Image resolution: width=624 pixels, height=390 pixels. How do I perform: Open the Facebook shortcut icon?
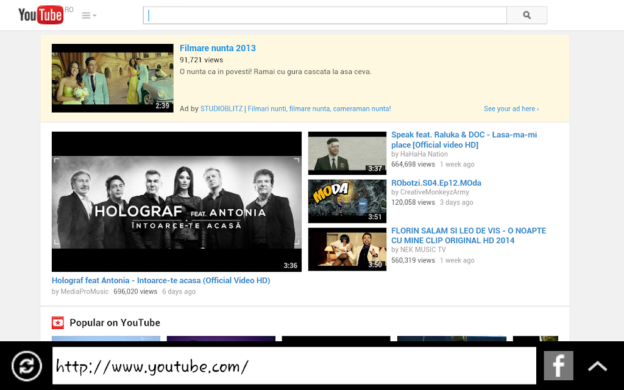point(558,366)
